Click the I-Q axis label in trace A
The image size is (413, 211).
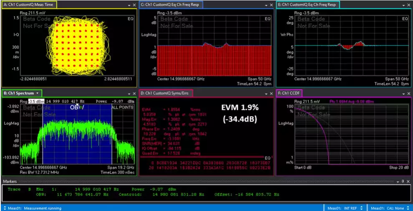[x=15, y=35]
